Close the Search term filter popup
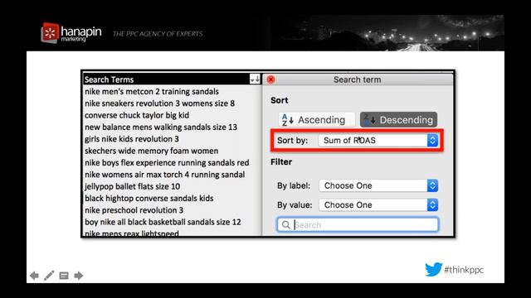The height and width of the screenshot is (298, 531). [x=271, y=79]
